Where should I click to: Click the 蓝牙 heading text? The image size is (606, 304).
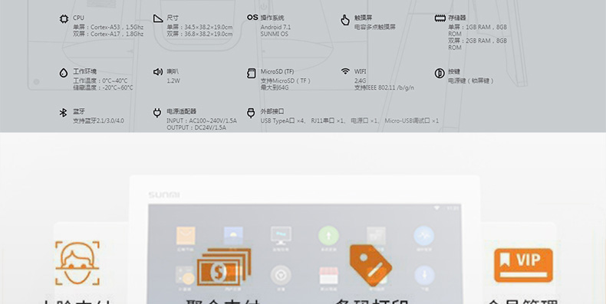pos(79,112)
